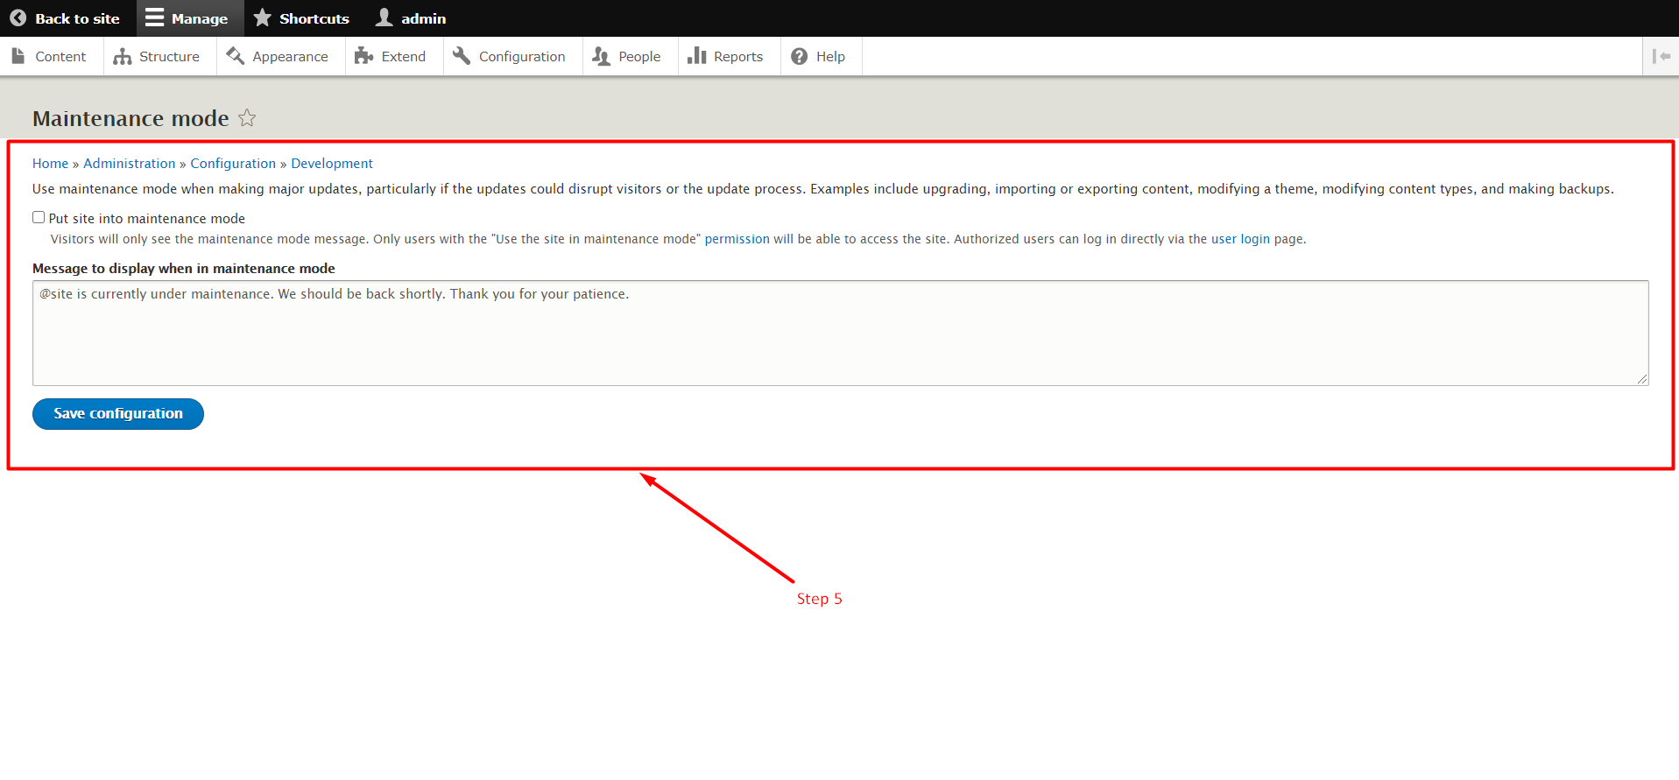Screen dimensions: 1679x780
Task: Click the Maintenance mode page title
Action: 131,118
